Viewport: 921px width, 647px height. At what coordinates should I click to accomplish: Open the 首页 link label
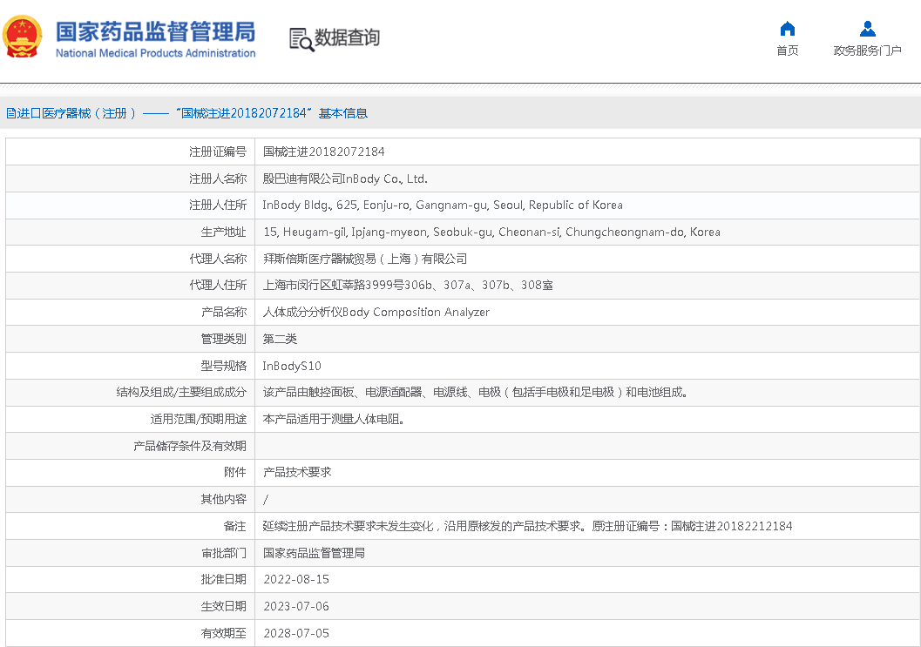click(787, 51)
